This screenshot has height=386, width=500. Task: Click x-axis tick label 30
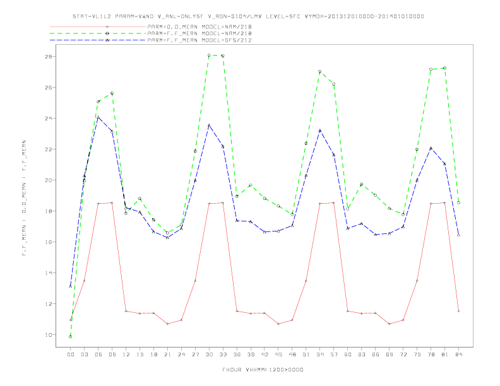(209, 354)
